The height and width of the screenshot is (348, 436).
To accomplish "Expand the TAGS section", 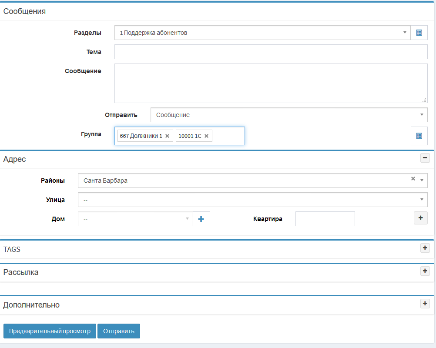I will (425, 248).
